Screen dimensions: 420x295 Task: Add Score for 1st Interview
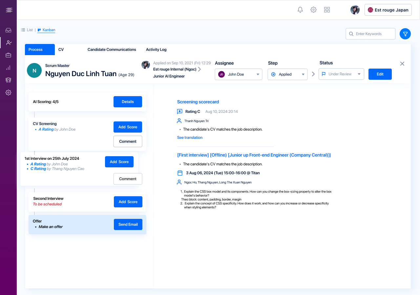[119, 162]
